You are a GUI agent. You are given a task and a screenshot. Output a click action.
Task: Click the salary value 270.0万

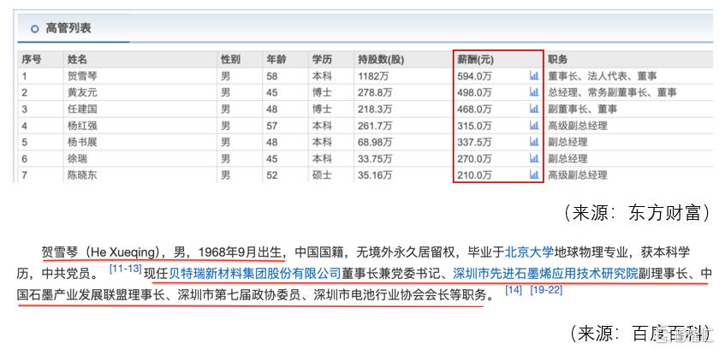(x=474, y=158)
